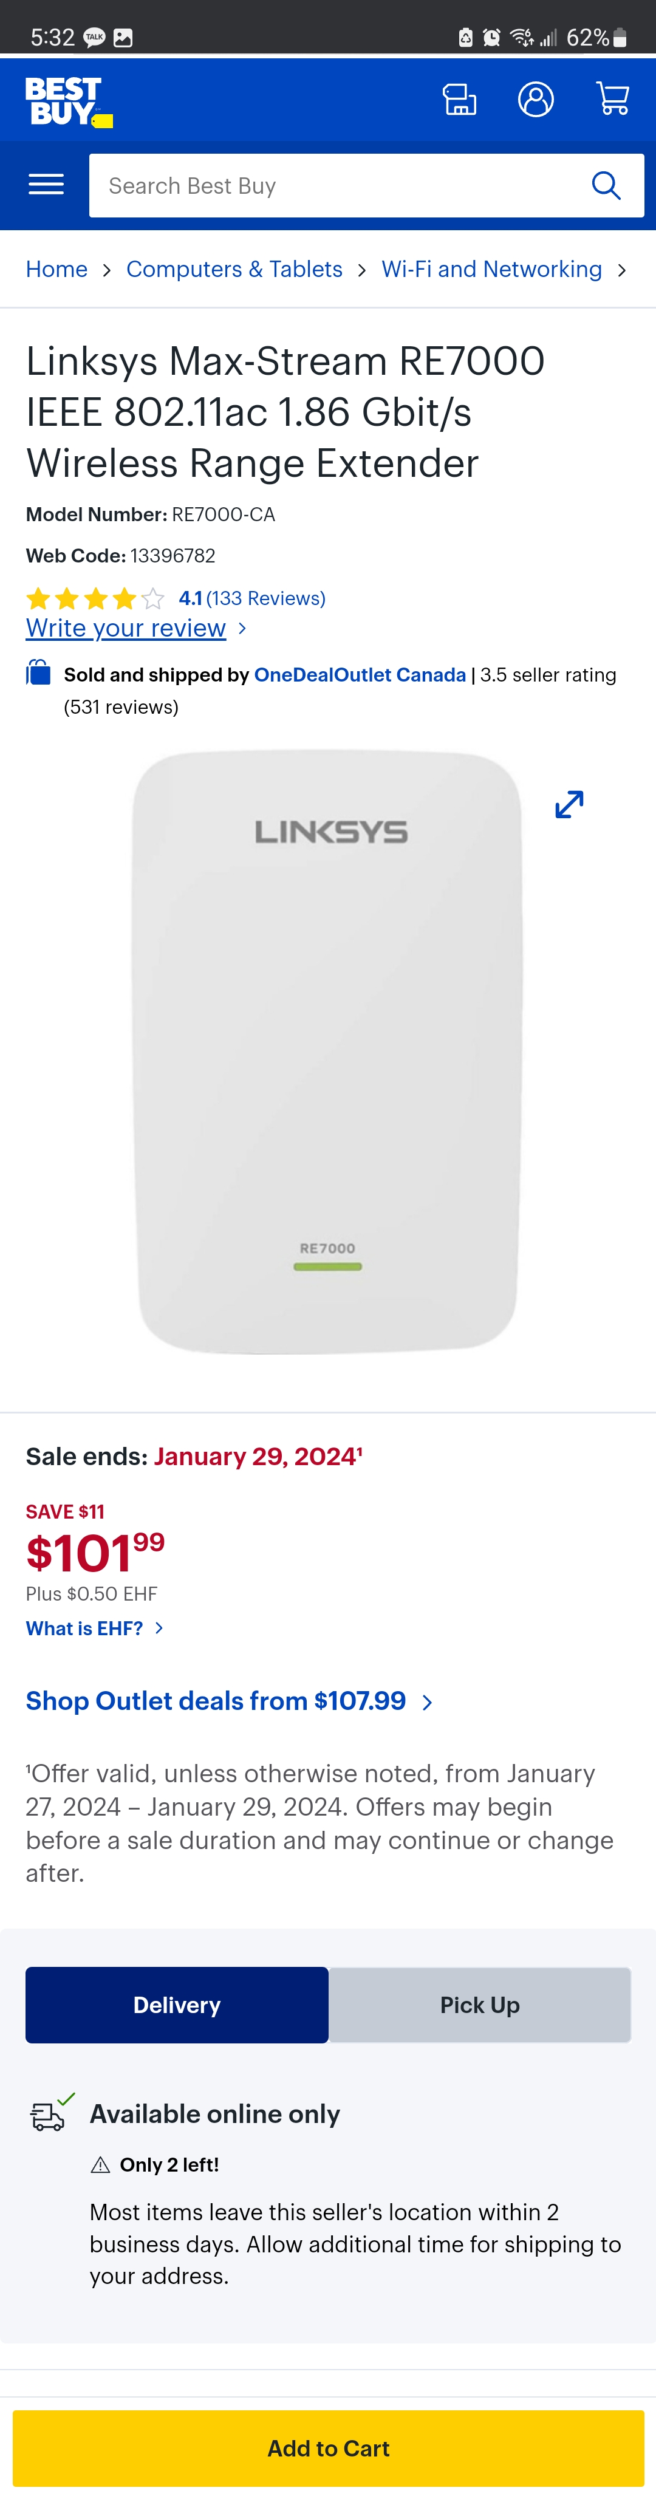
Task: Switch to the Pick Up tab
Action: 479,2005
